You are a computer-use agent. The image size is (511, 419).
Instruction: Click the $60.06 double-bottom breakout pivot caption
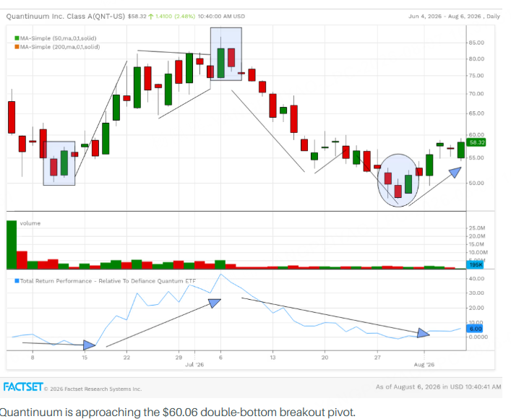[177, 412]
